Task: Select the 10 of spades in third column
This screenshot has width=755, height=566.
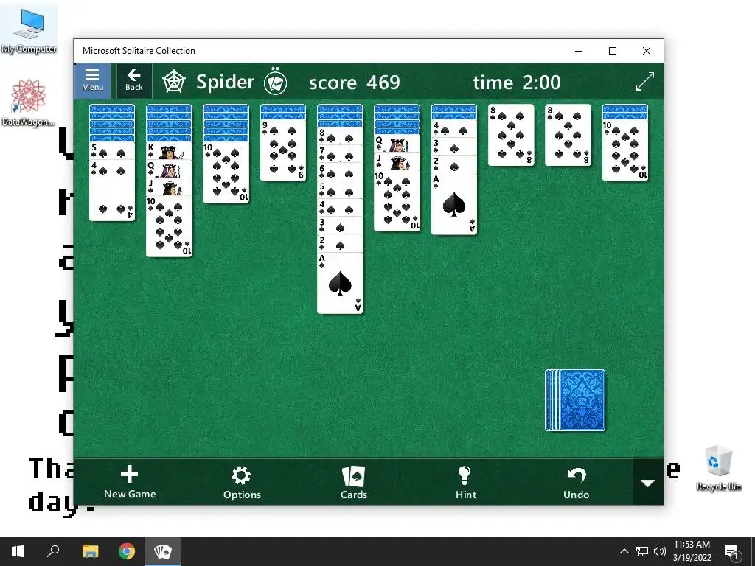Action: [x=226, y=172]
